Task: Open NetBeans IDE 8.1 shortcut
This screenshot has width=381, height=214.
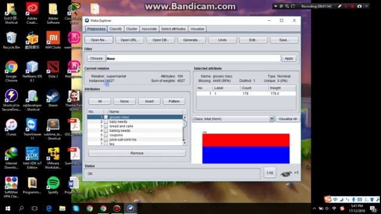Action: [x=32, y=67]
